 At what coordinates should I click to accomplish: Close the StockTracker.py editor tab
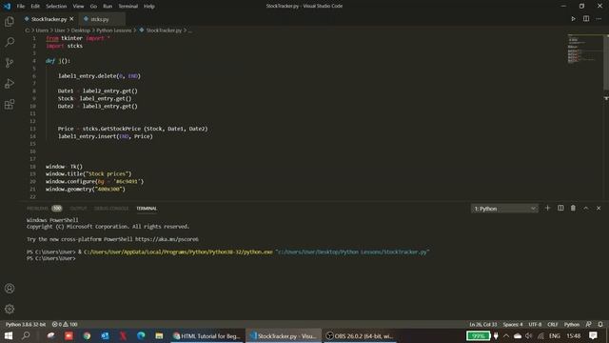point(71,19)
